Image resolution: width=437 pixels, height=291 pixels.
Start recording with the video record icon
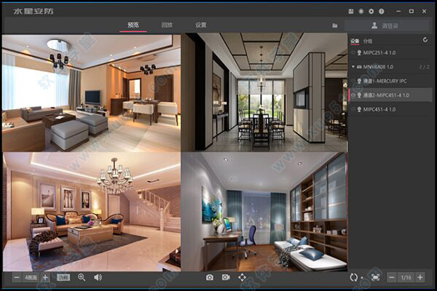(x=226, y=277)
